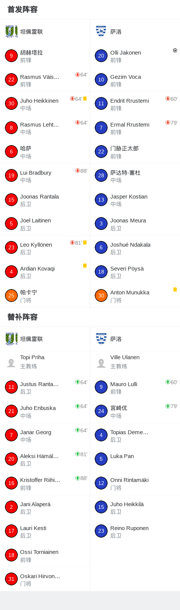This screenshot has height=610, width=180.
Task: Click Anton Munukka's yellow card icon
Action: (x=175, y=289)
